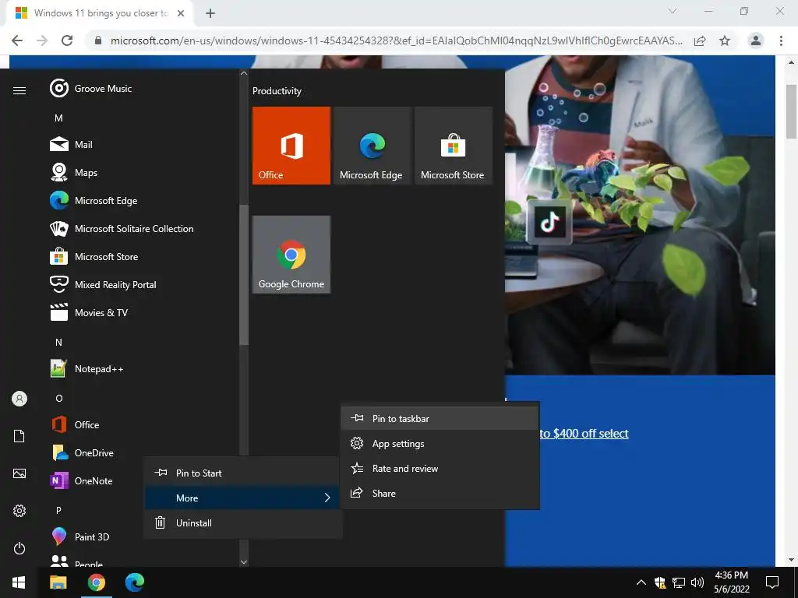The width and height of the screenshot is (798, 598).
Task: Launch Notepad++ from the app list
Action: pyautogui.click(x=87, y=368)
